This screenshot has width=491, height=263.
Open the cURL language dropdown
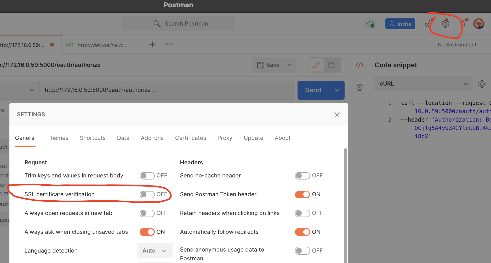click(x=424, y=84)
